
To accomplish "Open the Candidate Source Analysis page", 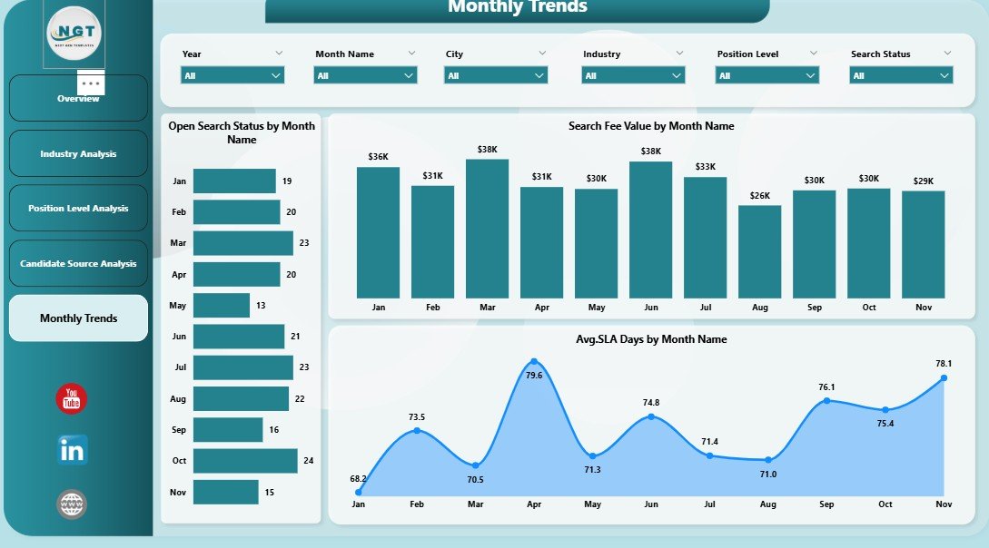I will [78, 263].
